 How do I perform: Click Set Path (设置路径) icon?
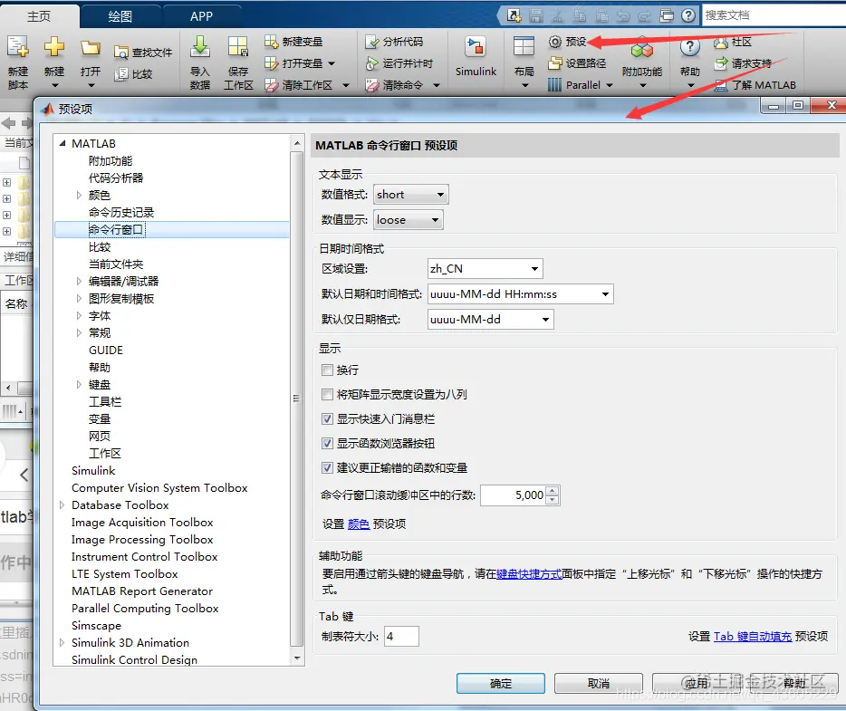click(x=555, y=63)
